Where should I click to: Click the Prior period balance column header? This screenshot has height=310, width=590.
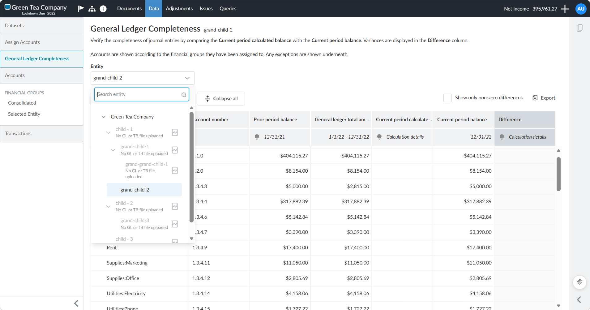[x=280, y=120]
